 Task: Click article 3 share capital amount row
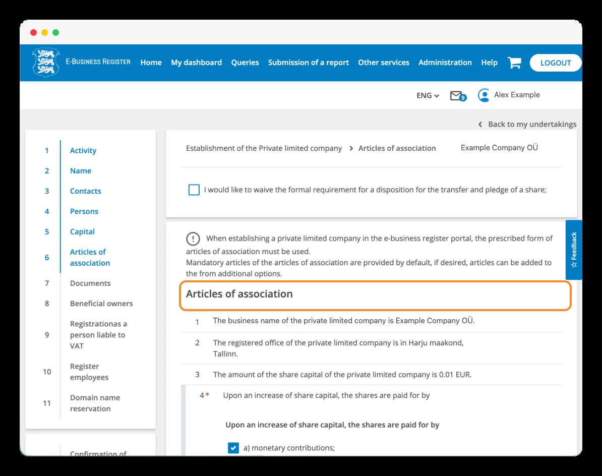(x=371, y=375)
